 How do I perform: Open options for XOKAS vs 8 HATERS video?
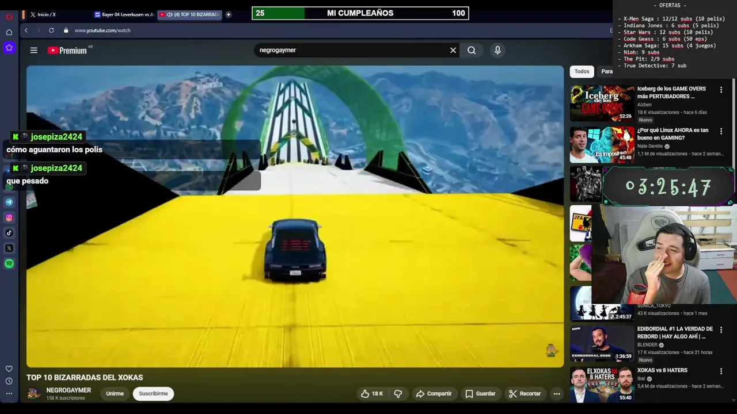(x=721, y=371)
